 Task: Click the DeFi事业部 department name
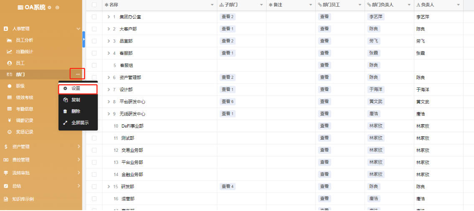tap(132, 126)
